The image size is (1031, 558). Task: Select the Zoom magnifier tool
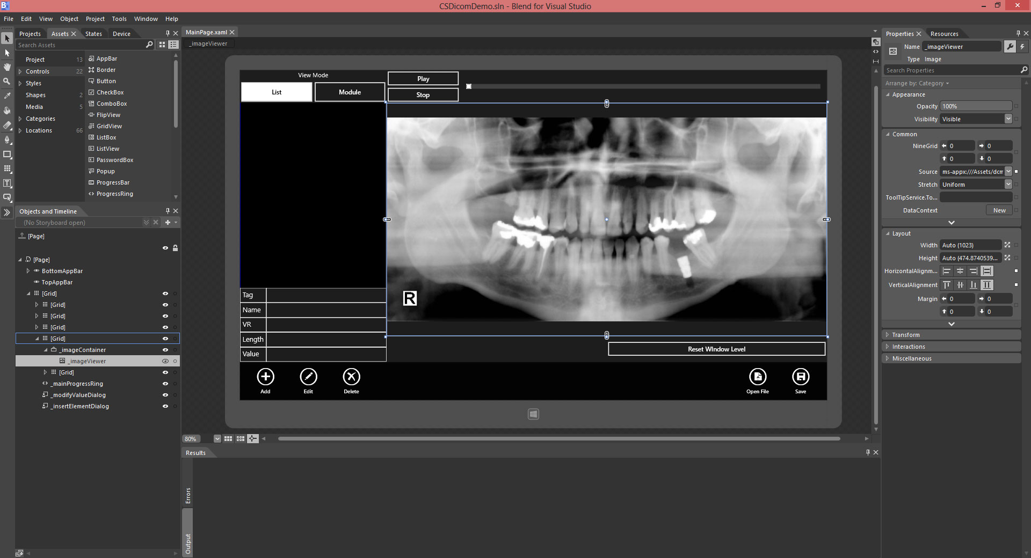(7, 81)
